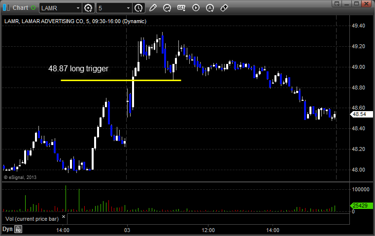Click the icon beside the Dyn label
This screenshot has width=375, height=236.
click(18, 229)
